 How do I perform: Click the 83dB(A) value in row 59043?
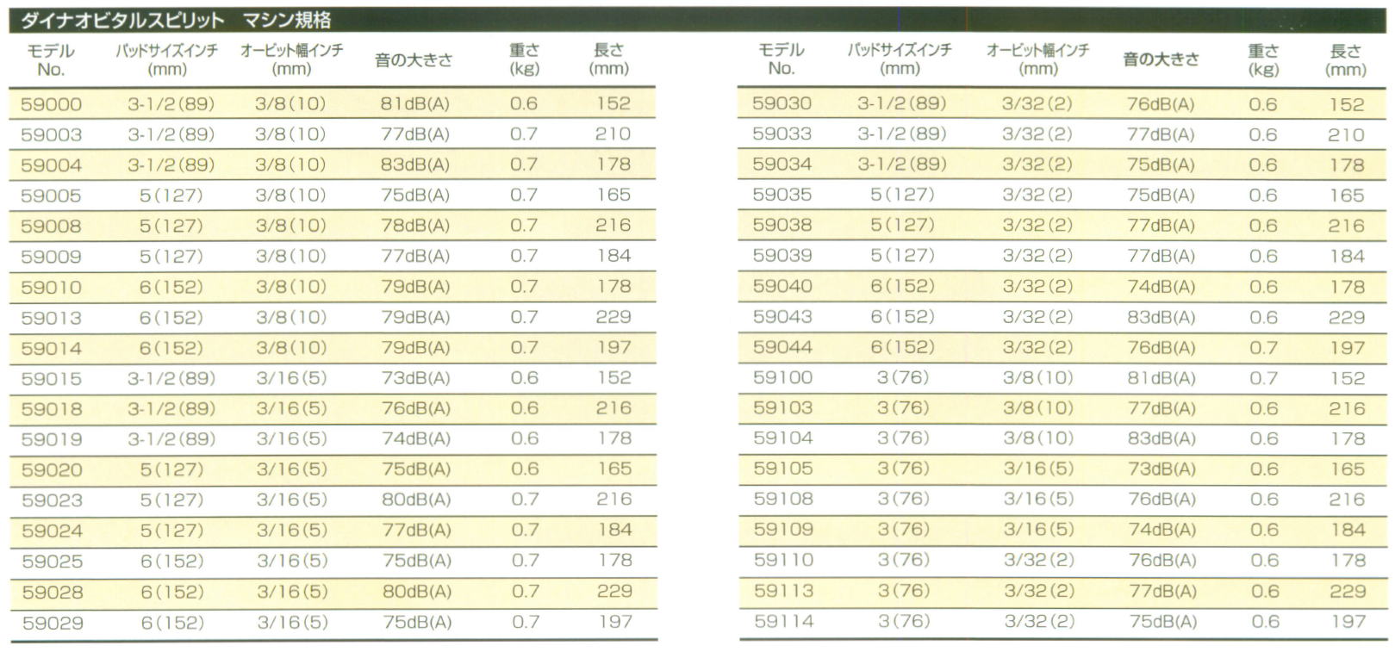(x=1161, y=317)
